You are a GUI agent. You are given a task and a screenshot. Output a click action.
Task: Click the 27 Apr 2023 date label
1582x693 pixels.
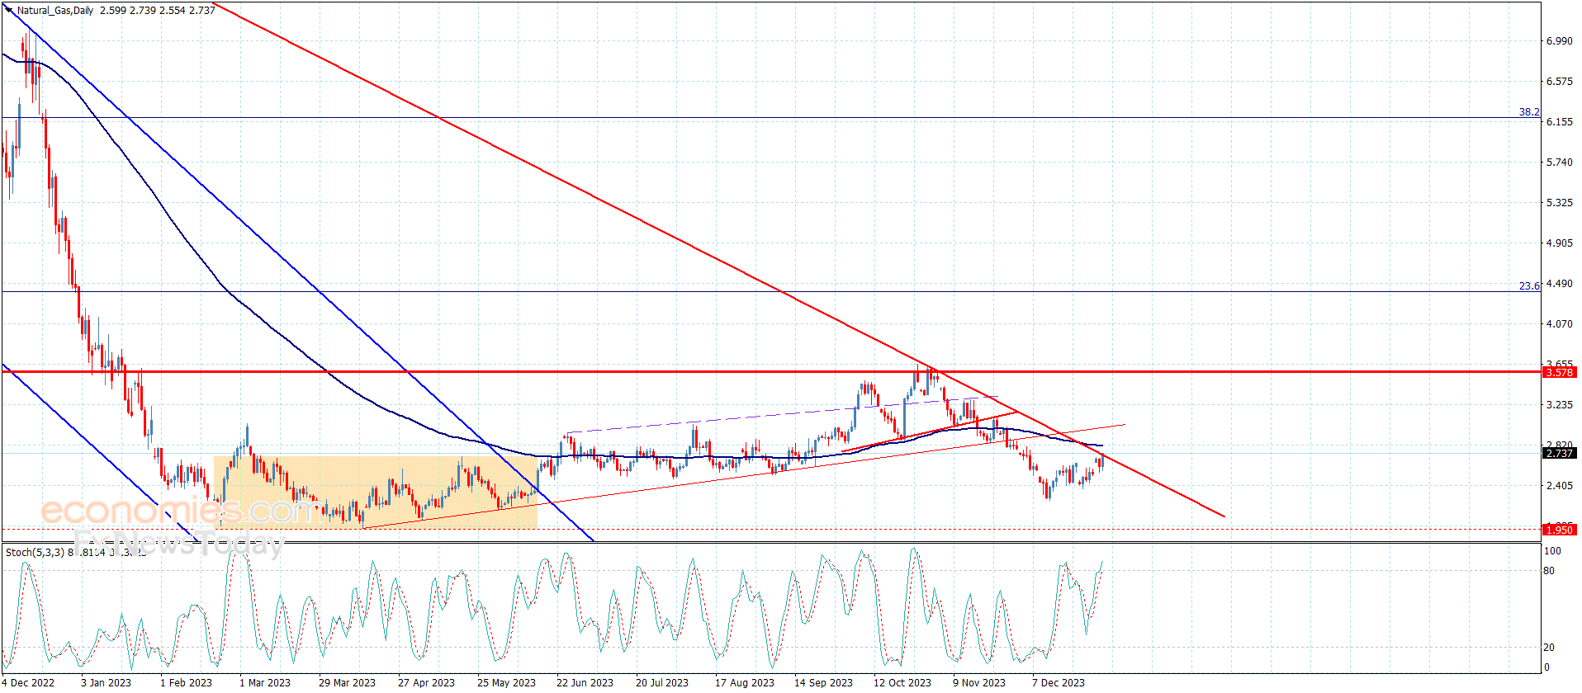(426, 682)
